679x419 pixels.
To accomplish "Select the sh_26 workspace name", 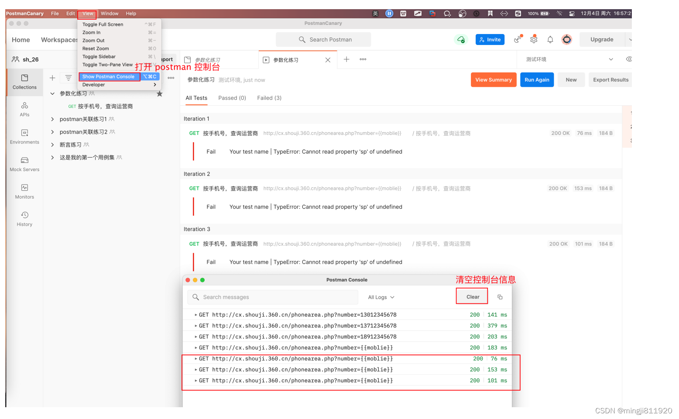I will (x=31, y=59).
